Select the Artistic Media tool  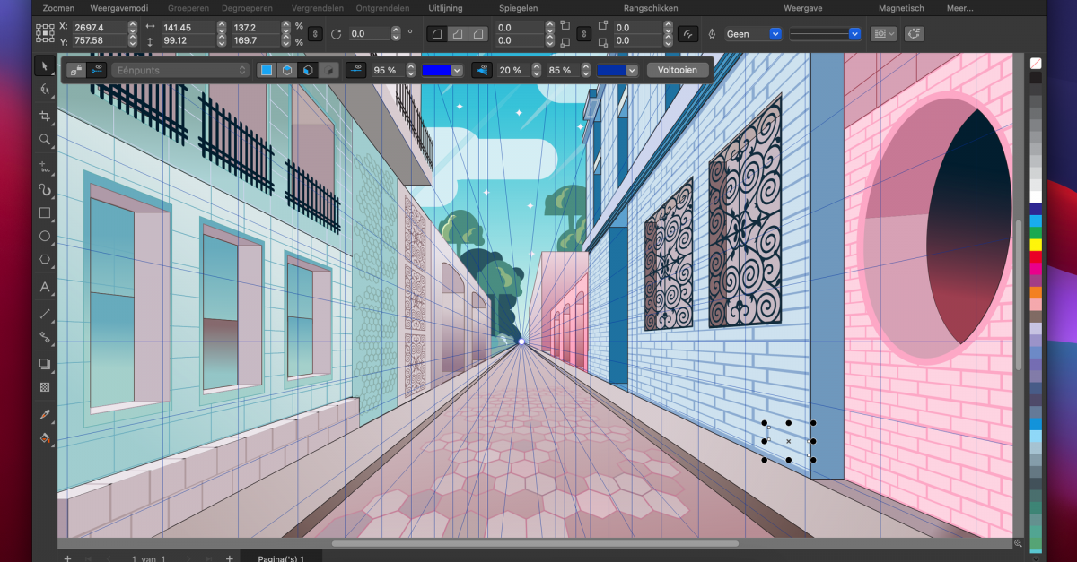[x=45, y=190]
